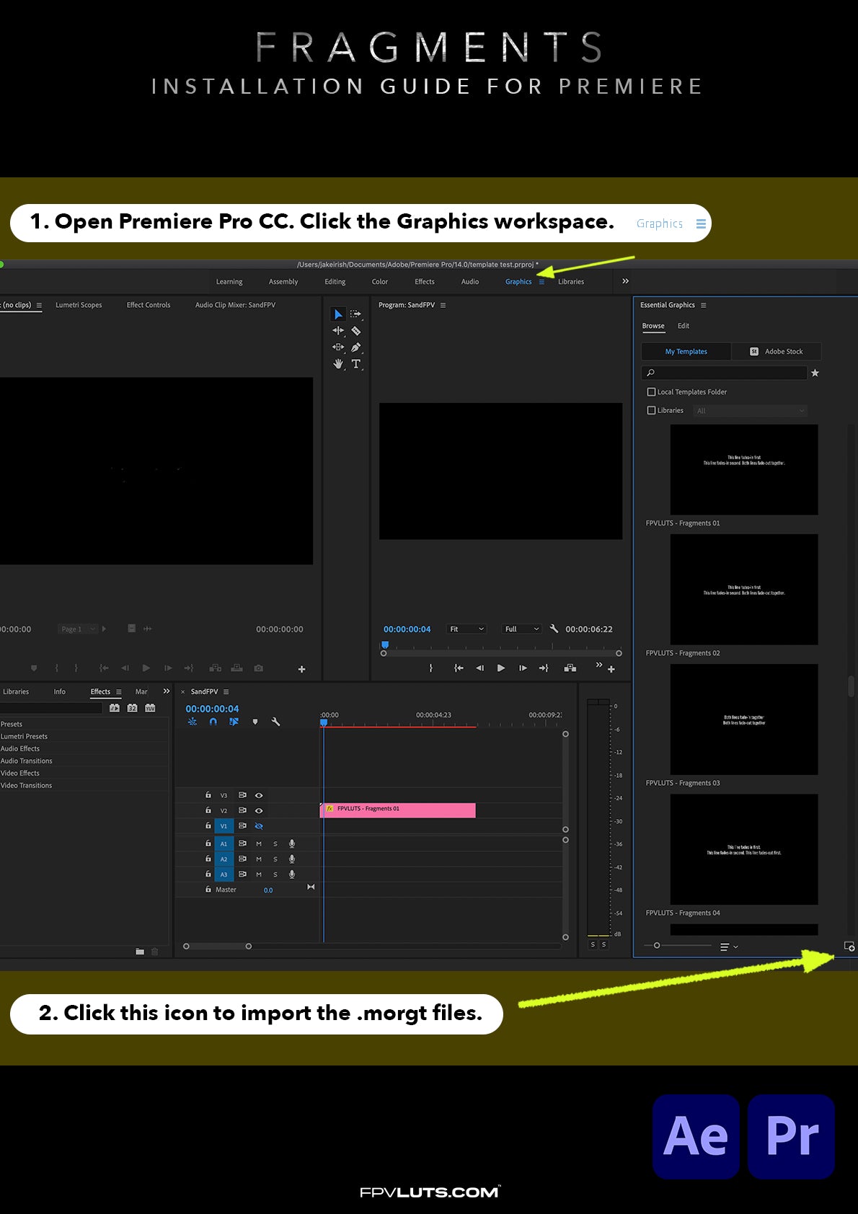This screenshot has height=1214, width=858.
Task: Check the Local Templates Folder checkbox
Action: tap(651, 392)
